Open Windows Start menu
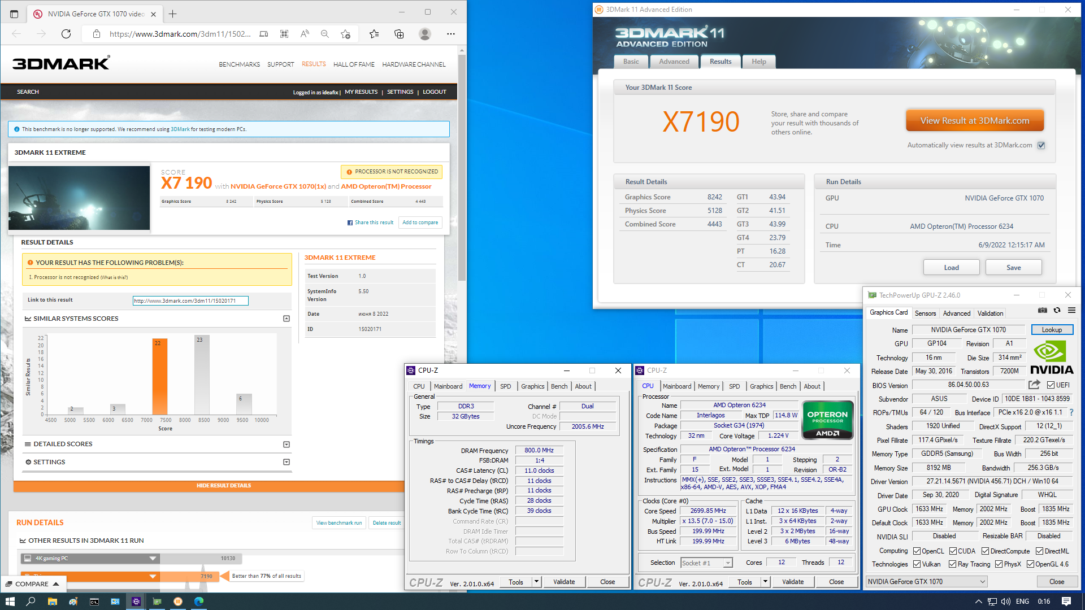Viewport: 1085px width, 610px height. pos(10,602)
